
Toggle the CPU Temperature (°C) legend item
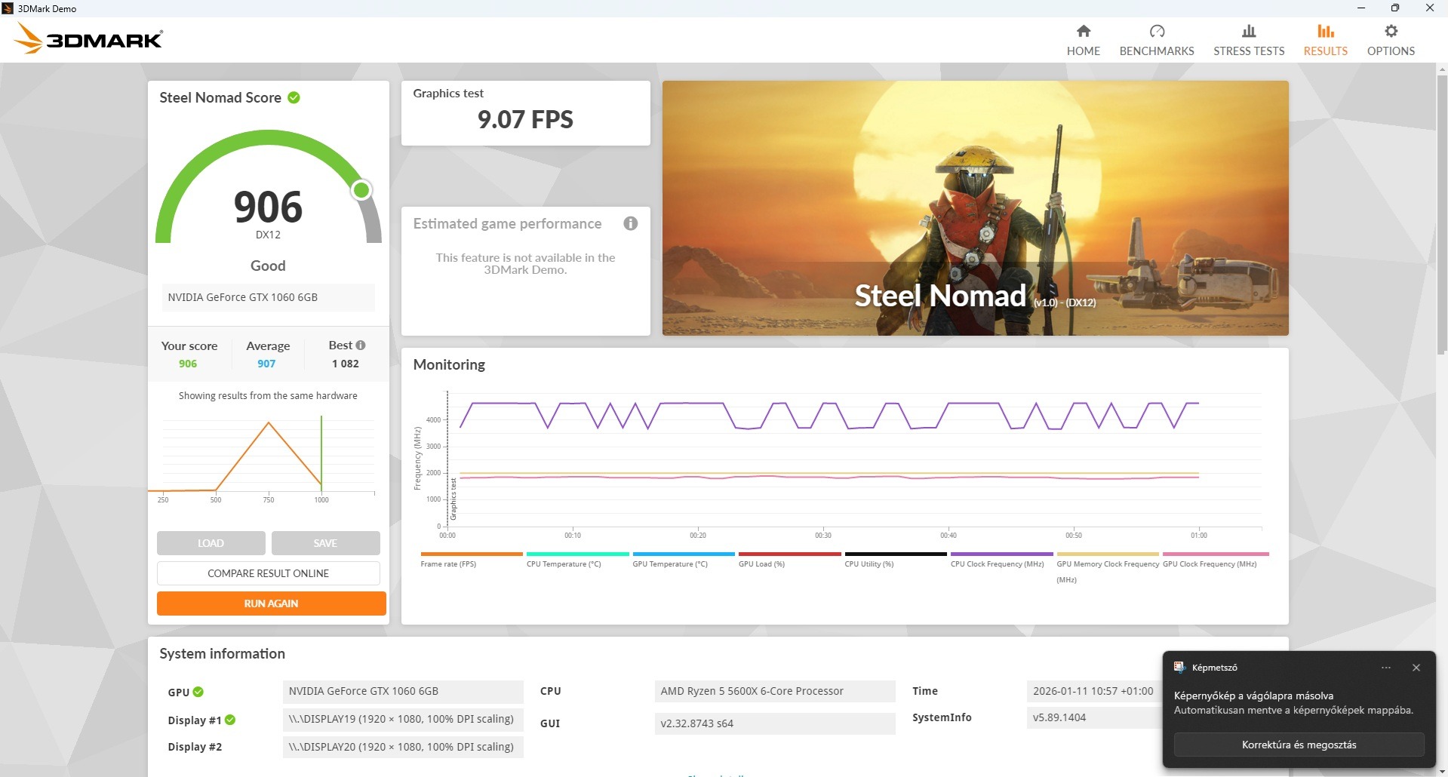(x=577, y=560)
